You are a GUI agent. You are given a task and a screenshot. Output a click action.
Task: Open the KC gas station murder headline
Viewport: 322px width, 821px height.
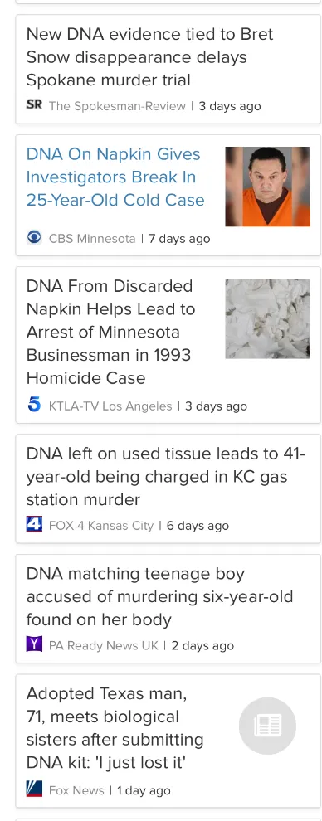(165, 477)
